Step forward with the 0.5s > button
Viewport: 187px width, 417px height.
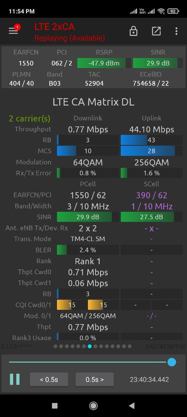95,379
